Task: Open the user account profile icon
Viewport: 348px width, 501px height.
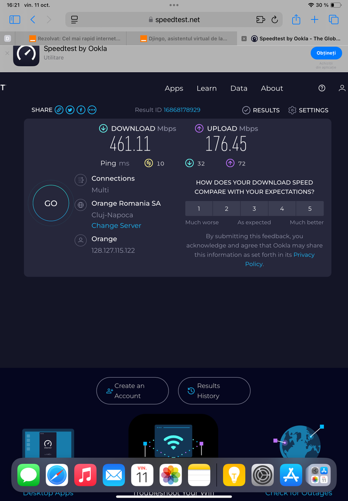Action: coord(342,88)
